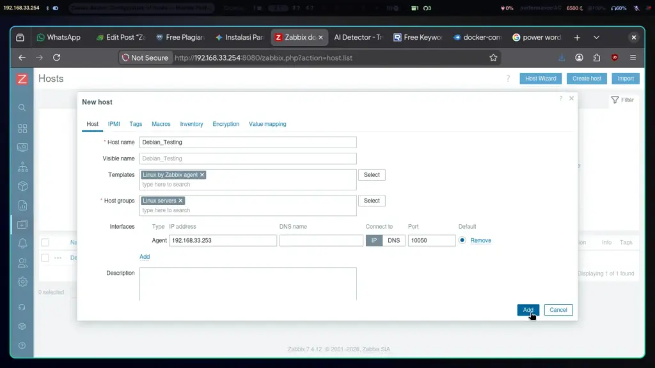
Task: Open Help question icon in sidebar
Action: [x=22, y=346]
